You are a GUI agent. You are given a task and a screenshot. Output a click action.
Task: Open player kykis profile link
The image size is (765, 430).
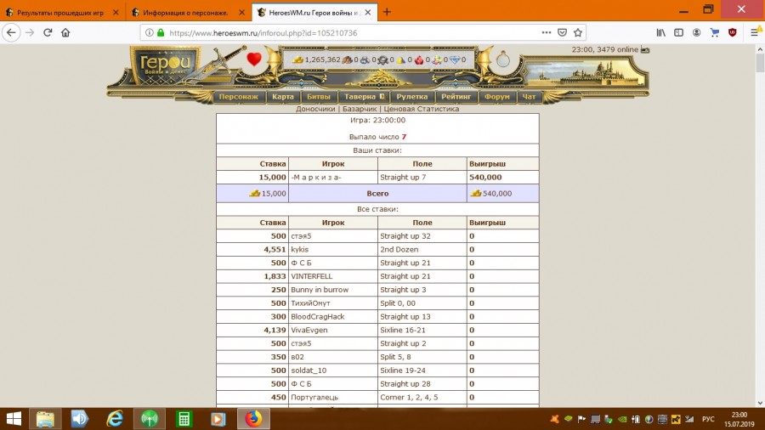tap(301, 250)
